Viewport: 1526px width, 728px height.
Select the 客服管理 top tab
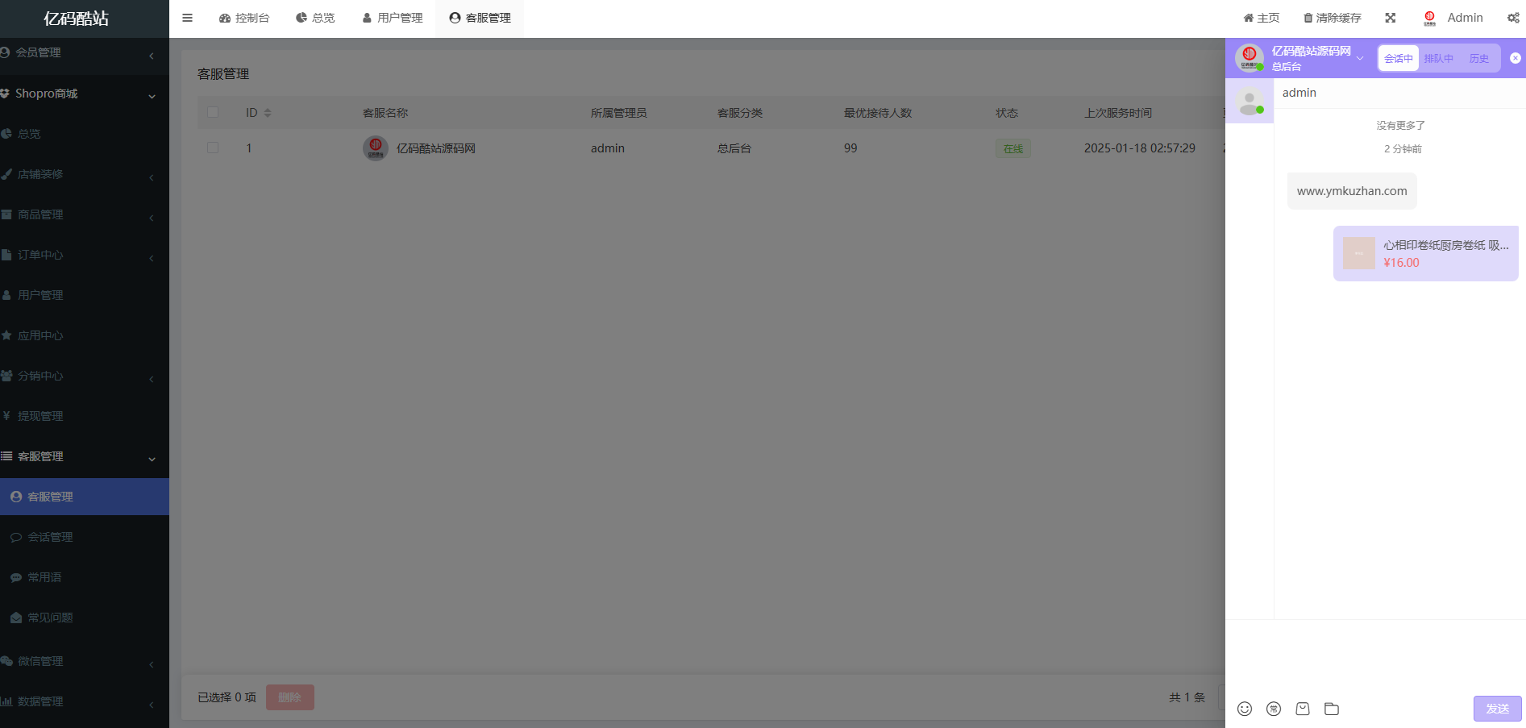[480, 18]
